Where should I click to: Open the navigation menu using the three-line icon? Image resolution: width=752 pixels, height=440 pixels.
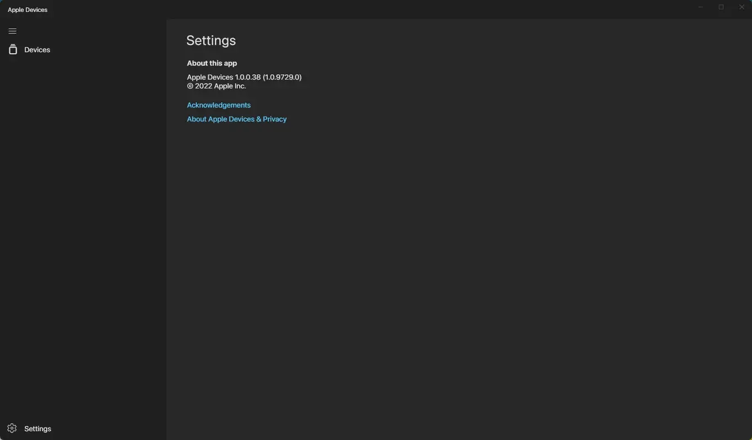point(12,31)
